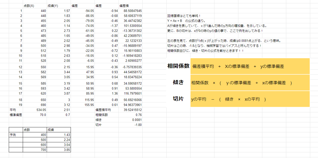Click the yellow formula box 偏差積平均 ÷ Xの標準偏差

coord(250,66)
